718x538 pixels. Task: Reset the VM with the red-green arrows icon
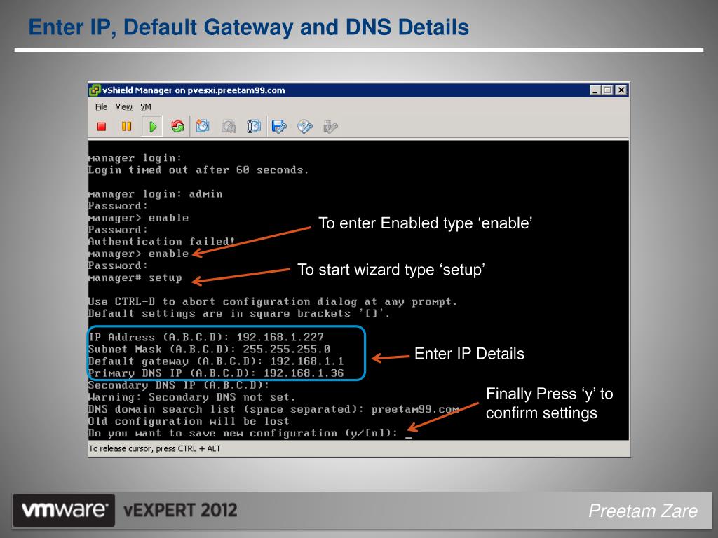[x=177, y=126]
